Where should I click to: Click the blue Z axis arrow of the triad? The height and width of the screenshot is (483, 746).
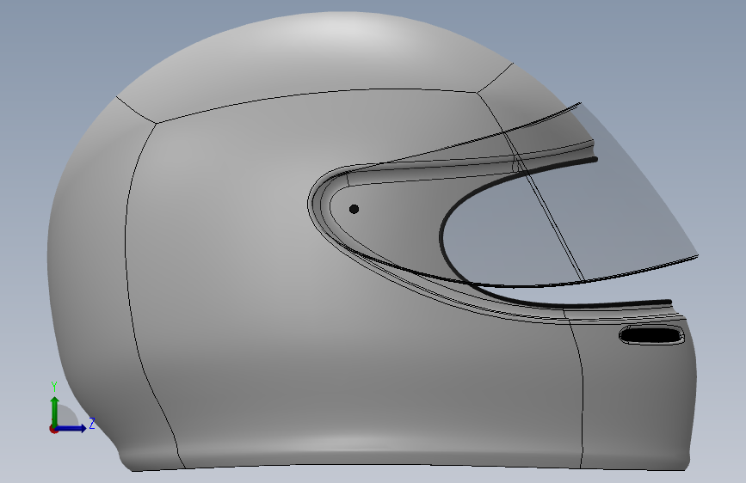(x=72, y=428)
